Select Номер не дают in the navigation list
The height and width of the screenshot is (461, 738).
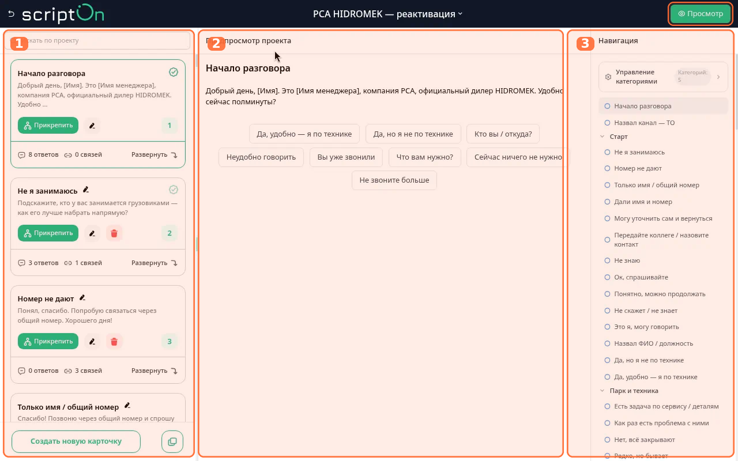[x=663, y=168]
